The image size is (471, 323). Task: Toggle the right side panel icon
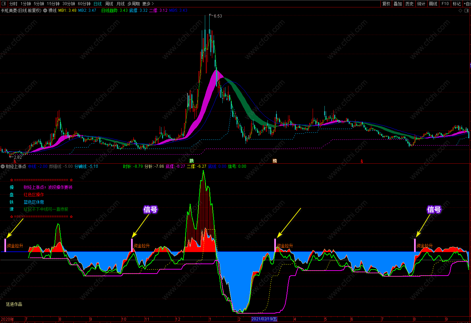pyautogui.click(x=467, y=10)
